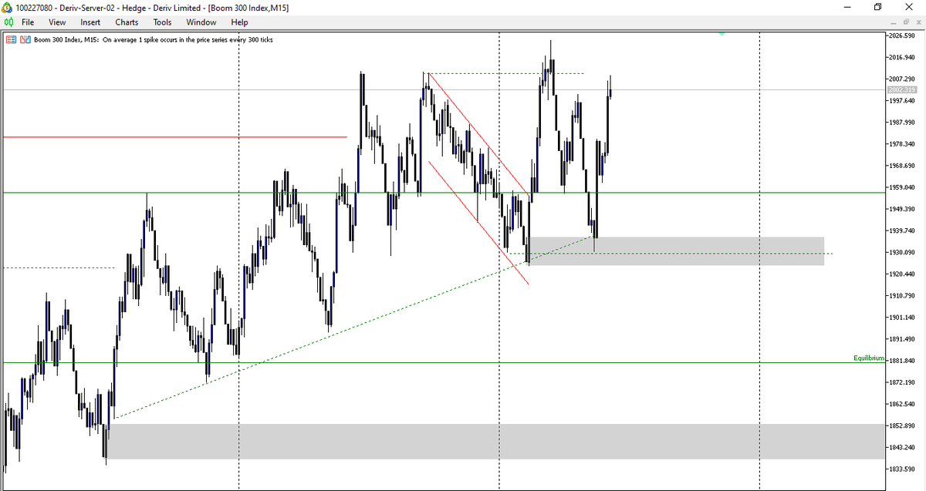Click the green chart shift triangle marker

[x=722, y=34]
